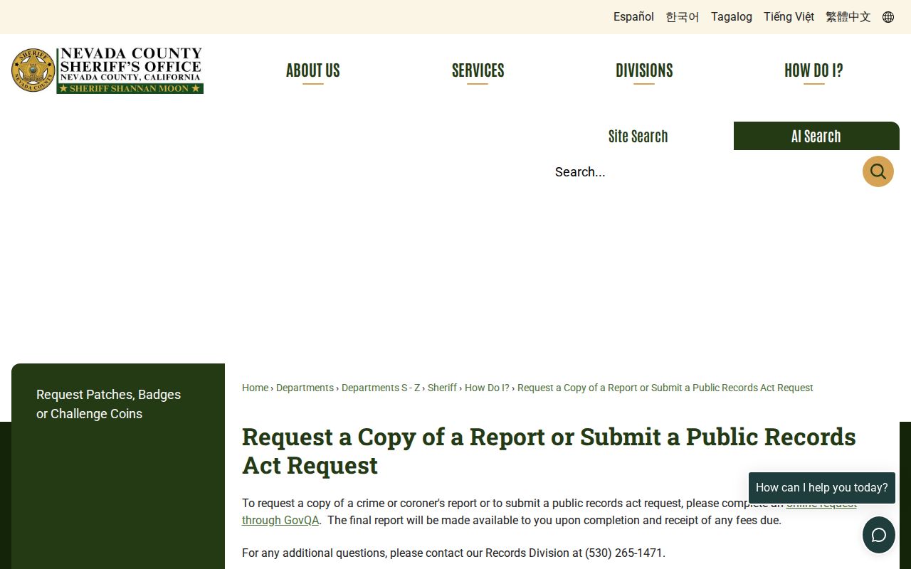Screen dimensions: 911x569
Task: Click the Nevada County Sheriff's Office logo
Action: 107,70
